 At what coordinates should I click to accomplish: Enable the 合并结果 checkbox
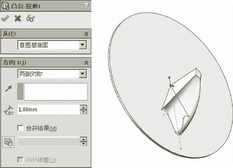(x=20, y=128)
